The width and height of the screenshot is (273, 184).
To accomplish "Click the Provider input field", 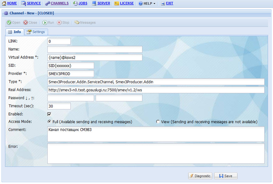I will [71, 74].
